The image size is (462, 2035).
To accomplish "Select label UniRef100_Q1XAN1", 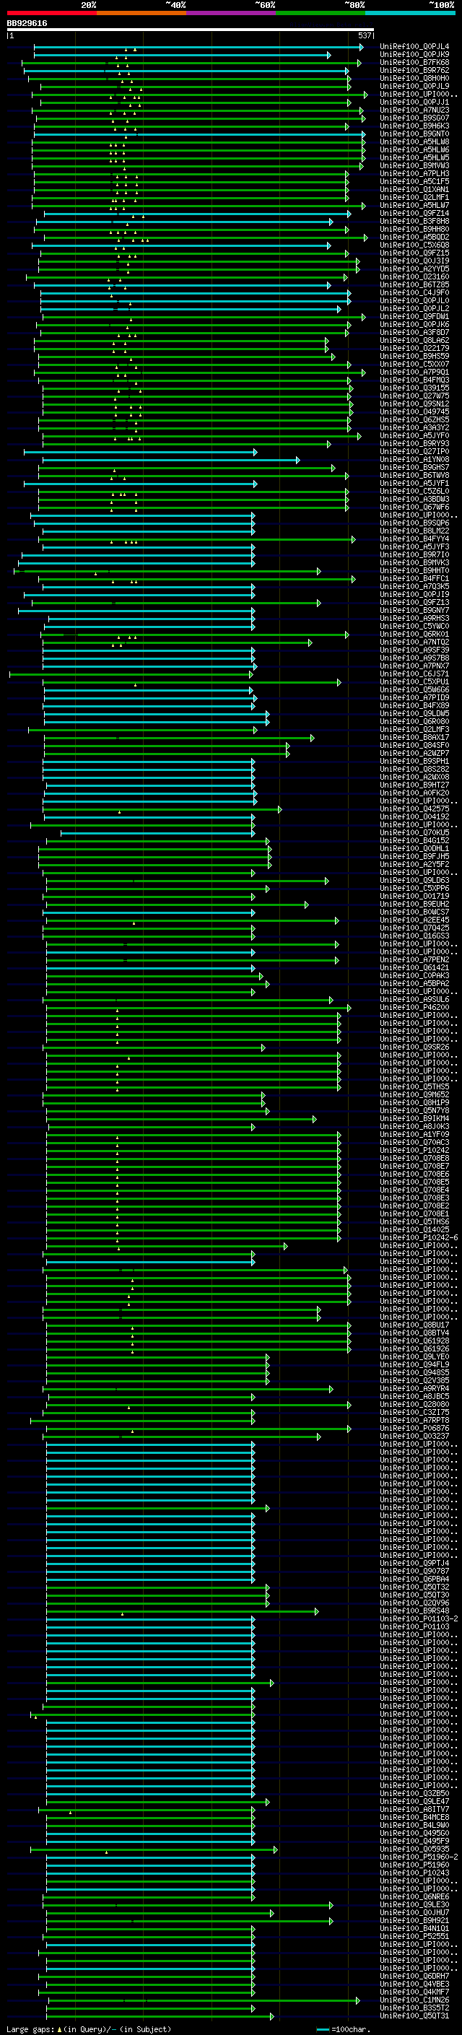I will [414, 190].
